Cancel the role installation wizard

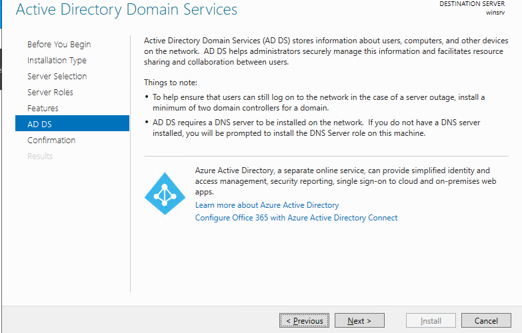coord(486,321)
